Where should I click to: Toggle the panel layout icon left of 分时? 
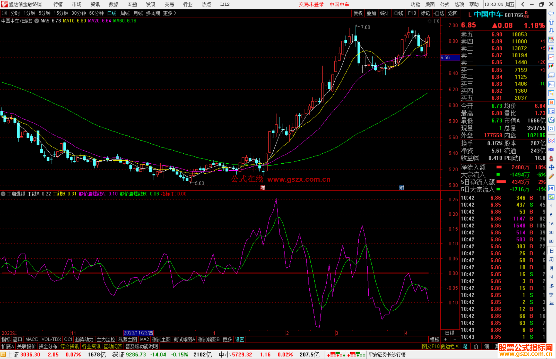4,13
